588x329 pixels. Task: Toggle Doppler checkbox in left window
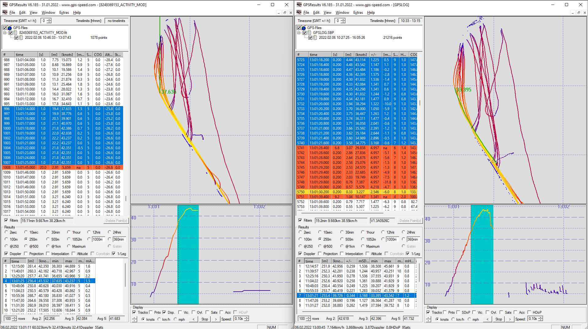click(6, 253)
